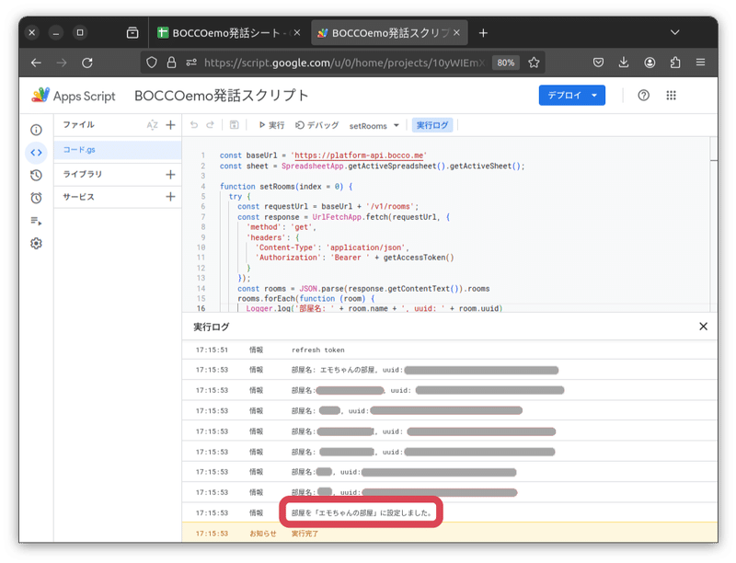
Task: Click the log row 部屋名: エモちゃんの部屋
Action: (450, 370)
